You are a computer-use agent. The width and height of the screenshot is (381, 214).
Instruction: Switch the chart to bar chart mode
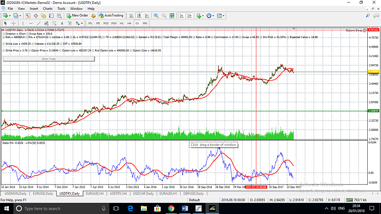tap(131, 15)
